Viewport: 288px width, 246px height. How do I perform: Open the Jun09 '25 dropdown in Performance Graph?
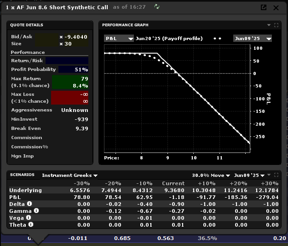(252, 38)
